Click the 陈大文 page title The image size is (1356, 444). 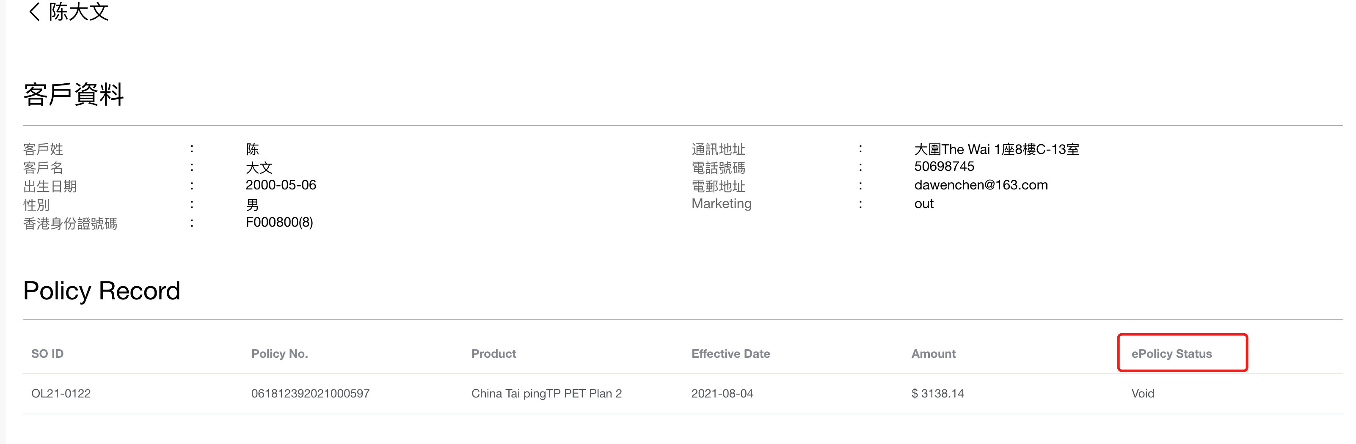(78, 11)
